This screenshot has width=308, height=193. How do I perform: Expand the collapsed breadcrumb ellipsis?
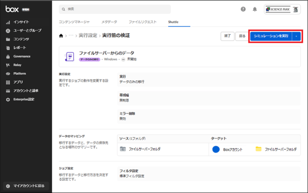pos(71,35)
